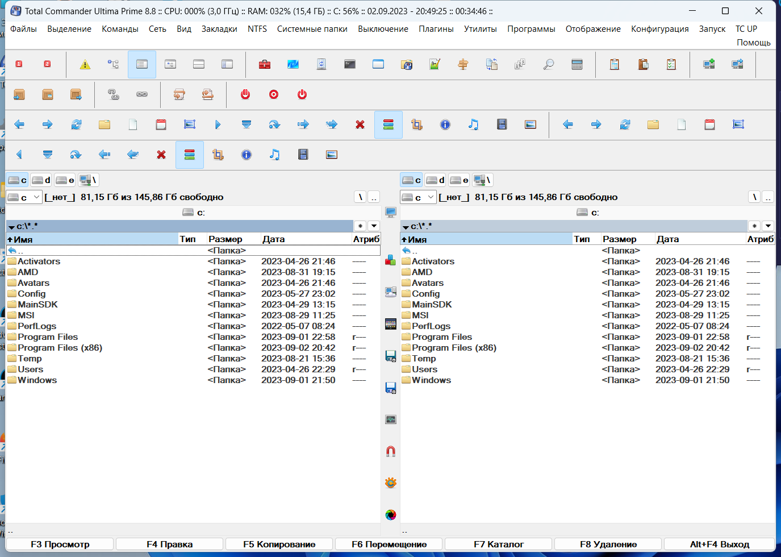The image size is (781, 557).
Task: Open the calculator toolbar icon
Action: click(x=577, y=65)
